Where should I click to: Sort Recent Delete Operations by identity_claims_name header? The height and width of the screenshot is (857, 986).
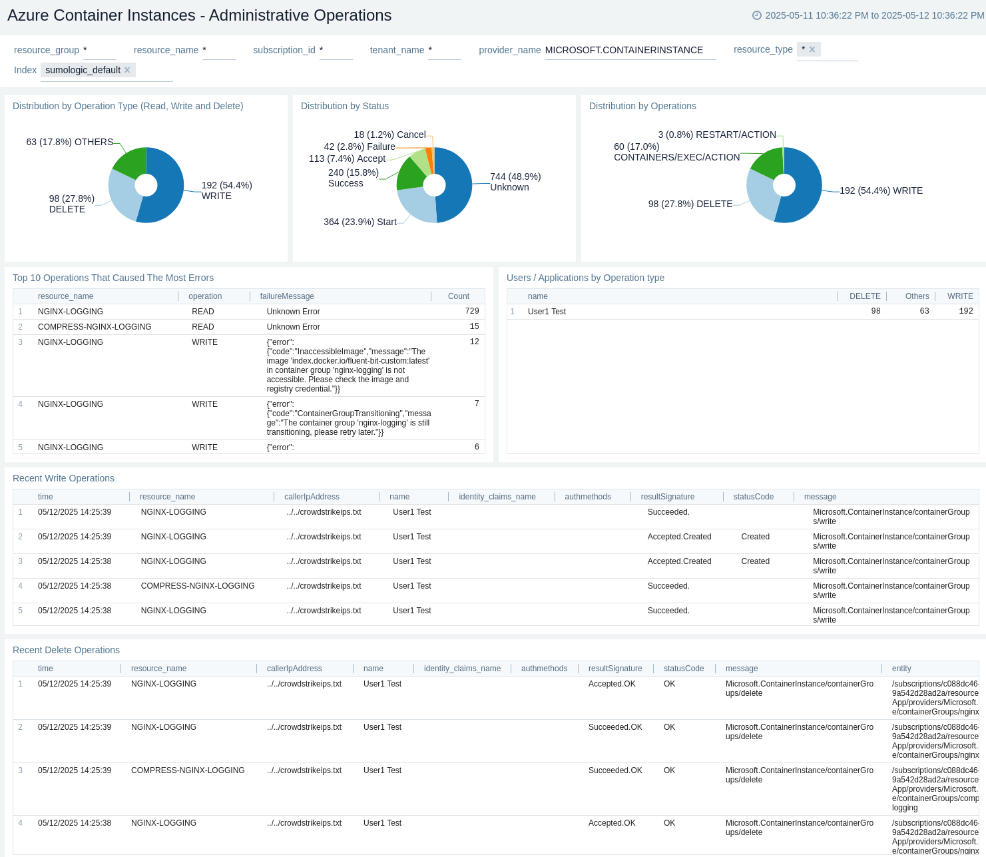click(x=462, y=669)
